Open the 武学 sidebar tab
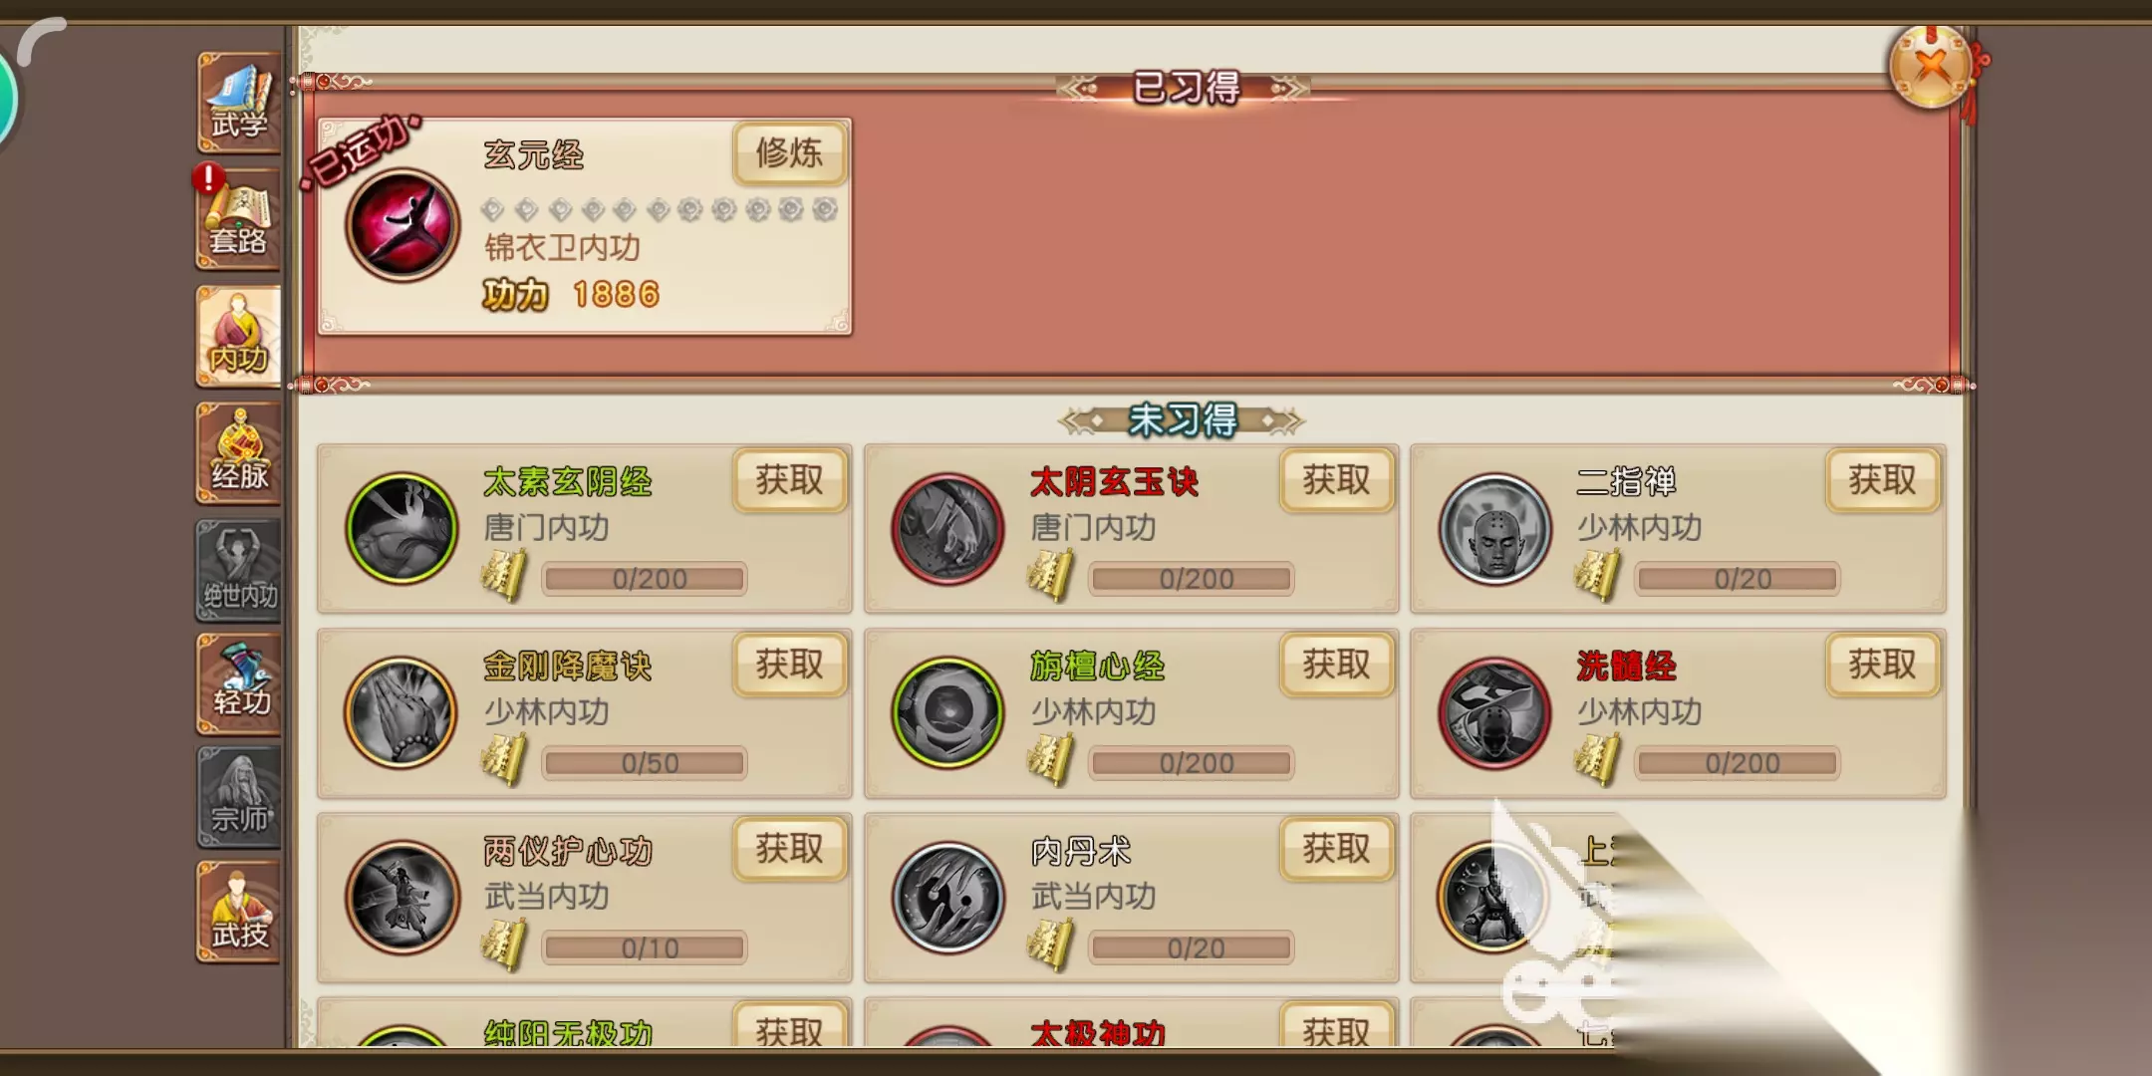The height and width of the screenshot is (1076, 2152). click(x=238, y=103)
